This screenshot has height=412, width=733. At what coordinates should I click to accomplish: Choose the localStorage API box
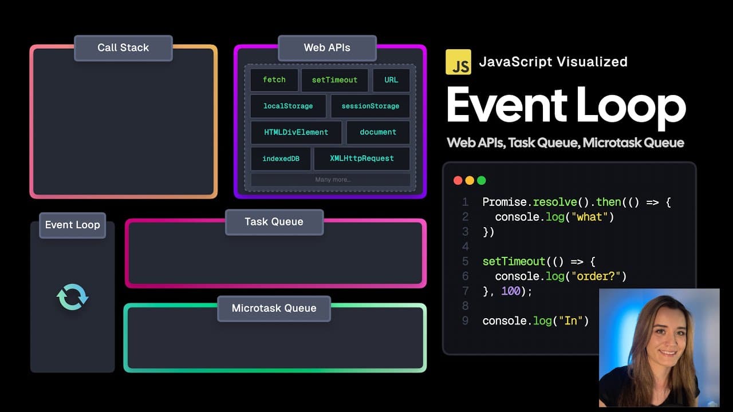tap(288, 106)
